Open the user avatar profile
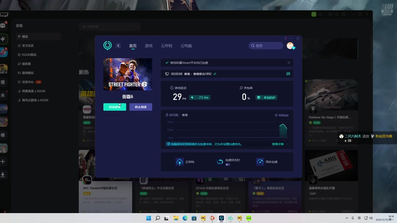Image resolution: width=397 pixels, height=223 pixels. 290,46
